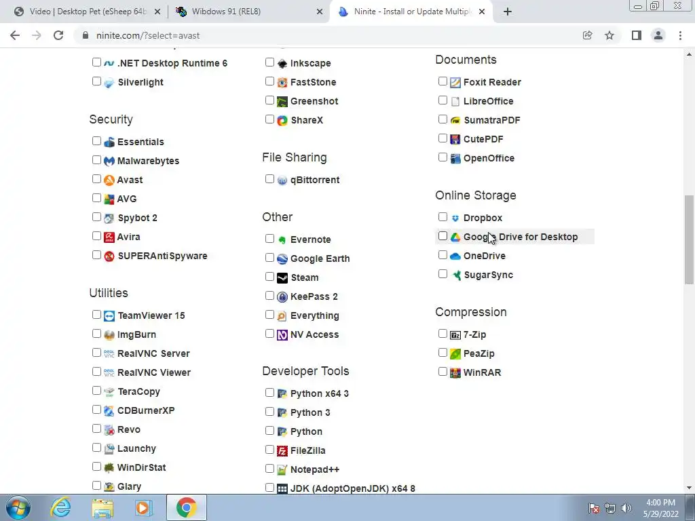This screenshot has width=695, height=521.
Task: Click the Greenshot icon
Action: click(x=282, y=102)
